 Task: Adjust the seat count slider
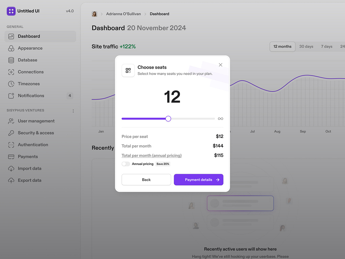[x=168, y=118]
